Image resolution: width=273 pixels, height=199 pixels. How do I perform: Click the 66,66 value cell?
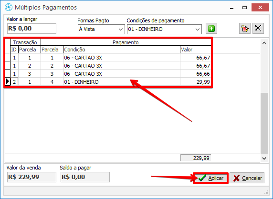[196, 74]
